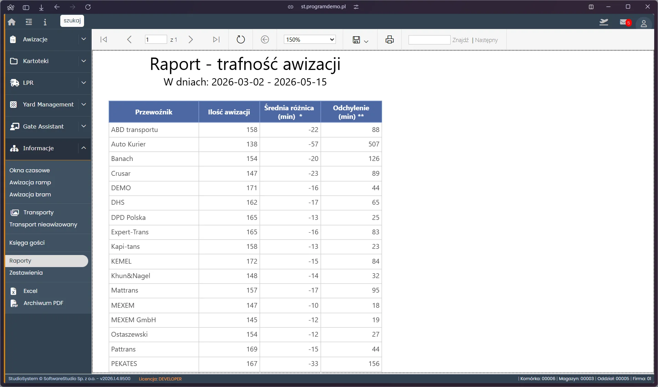The height and width of the screenshot is (387, 658).
Task: Open Transporty
Action: coord(39,212)
